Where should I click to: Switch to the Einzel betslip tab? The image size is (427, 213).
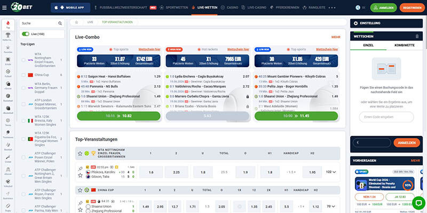point(368,45)
